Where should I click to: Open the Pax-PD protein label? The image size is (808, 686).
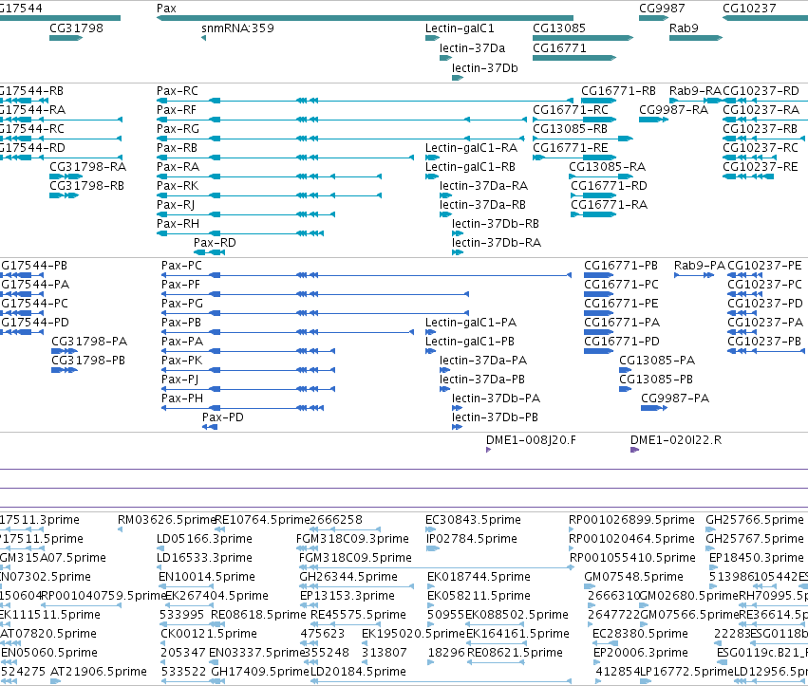pos(222,417)
